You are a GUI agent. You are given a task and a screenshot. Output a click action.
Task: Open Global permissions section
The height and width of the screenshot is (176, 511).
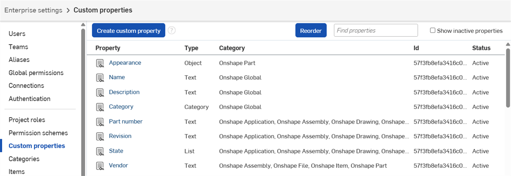point(36,73)
